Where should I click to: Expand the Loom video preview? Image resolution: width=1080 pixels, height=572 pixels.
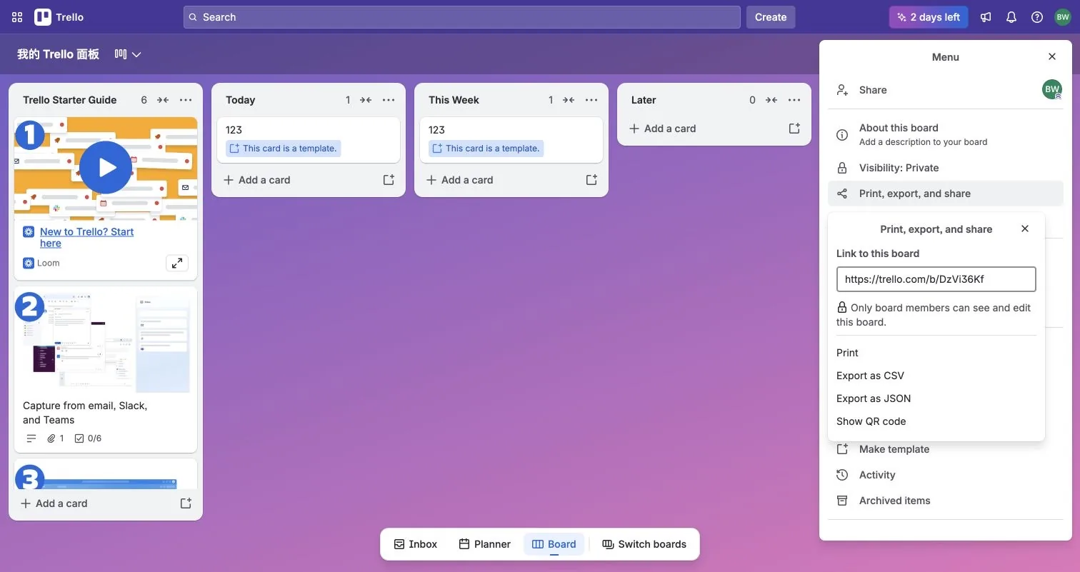[x=177, y=263]
